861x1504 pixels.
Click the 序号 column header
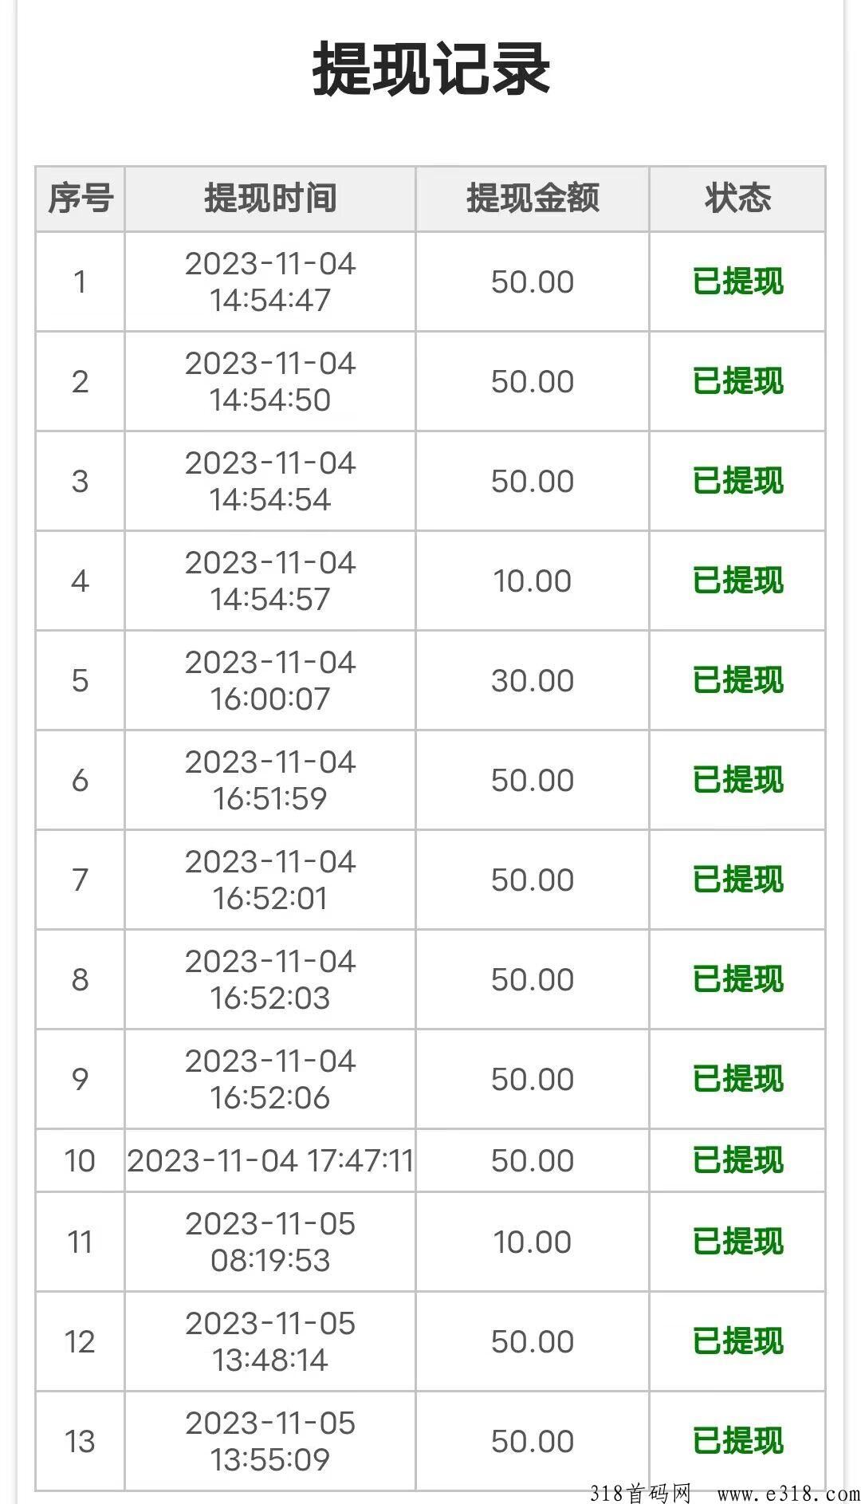(x=80, y=199)
